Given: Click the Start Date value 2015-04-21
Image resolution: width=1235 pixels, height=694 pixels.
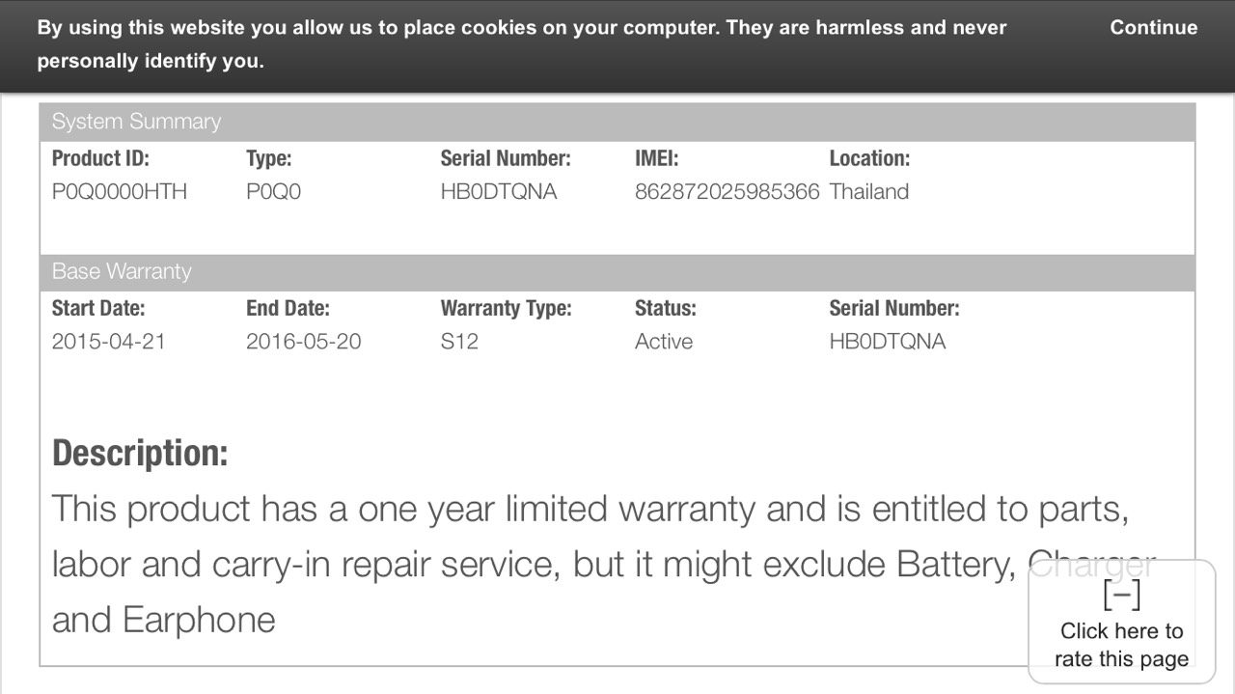Looking at the screenshot, I should [x=108, y=342].
